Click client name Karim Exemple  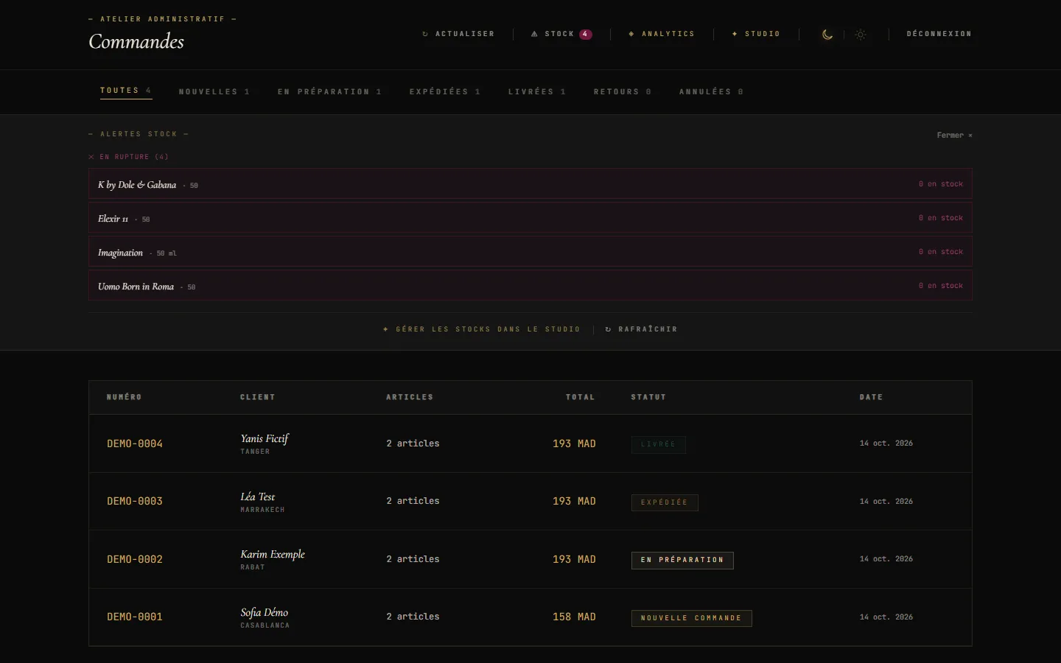point(273,554)
